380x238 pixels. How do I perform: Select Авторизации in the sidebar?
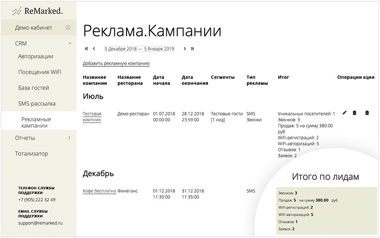coord(36,56)
